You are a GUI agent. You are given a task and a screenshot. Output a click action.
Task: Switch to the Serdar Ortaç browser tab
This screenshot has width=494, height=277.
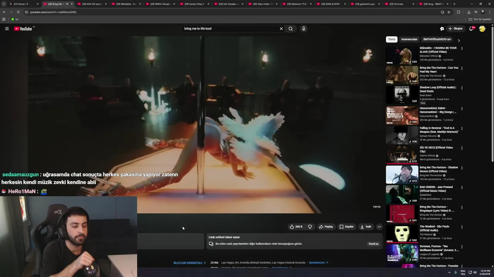tap(194, 4)
